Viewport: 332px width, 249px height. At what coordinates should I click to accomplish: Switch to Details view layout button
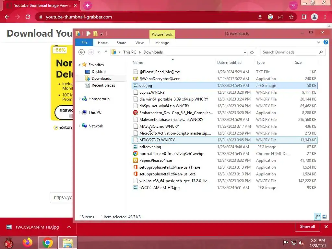coord(317,217)
